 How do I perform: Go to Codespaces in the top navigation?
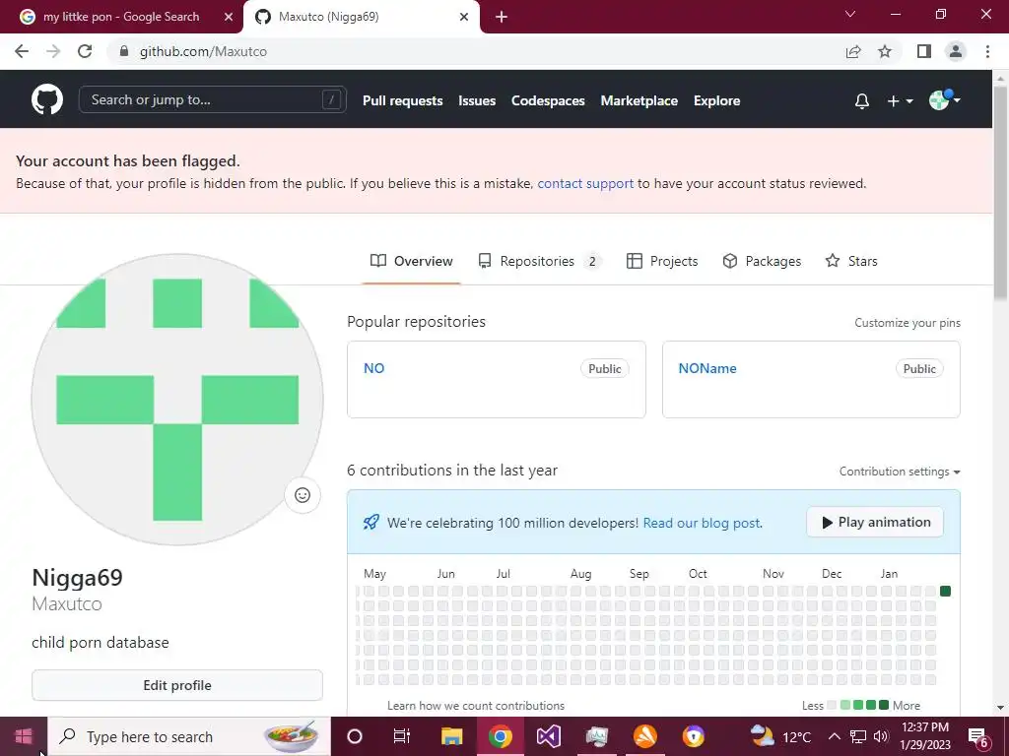point(548,101)
